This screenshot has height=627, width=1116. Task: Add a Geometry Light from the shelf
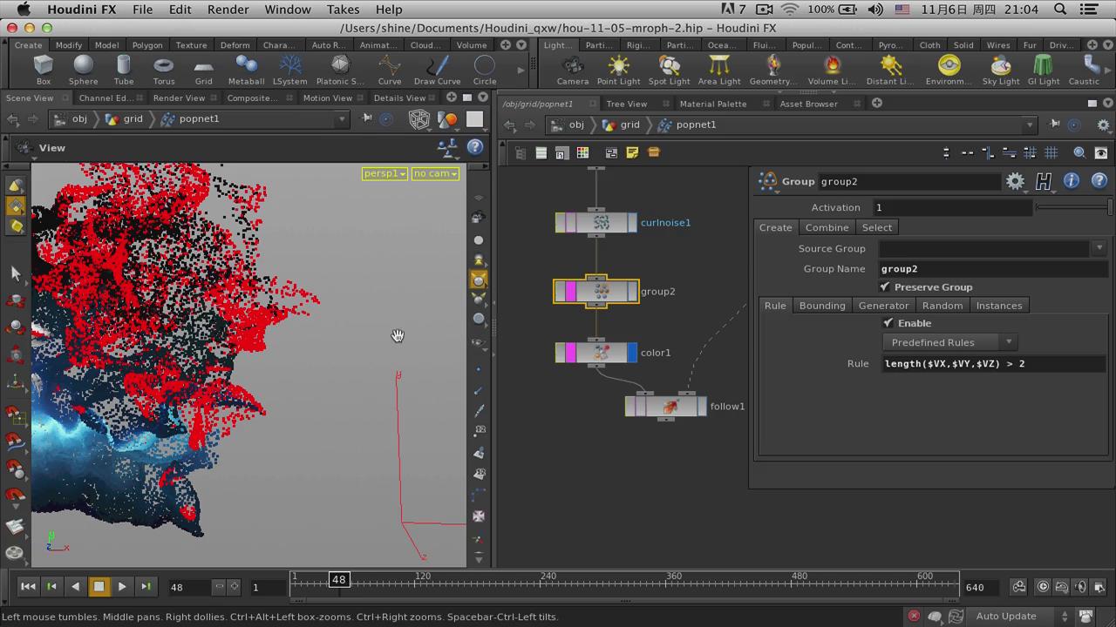pyautogui.click(x=773, y=70)
